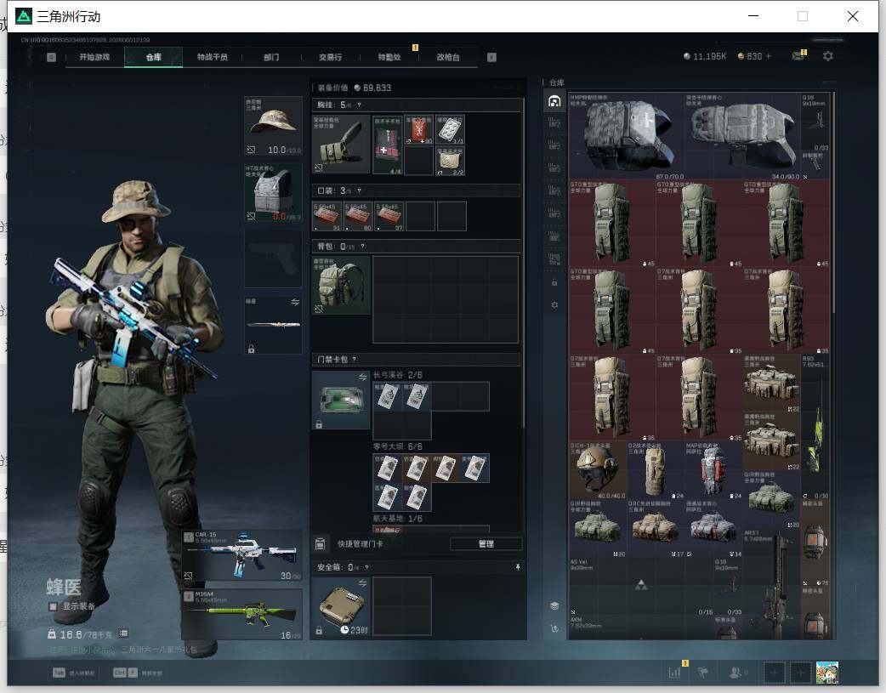Open the 改枪台 tab
The height and width of the screenshot is (693, 886).
(x=448, y=57)
